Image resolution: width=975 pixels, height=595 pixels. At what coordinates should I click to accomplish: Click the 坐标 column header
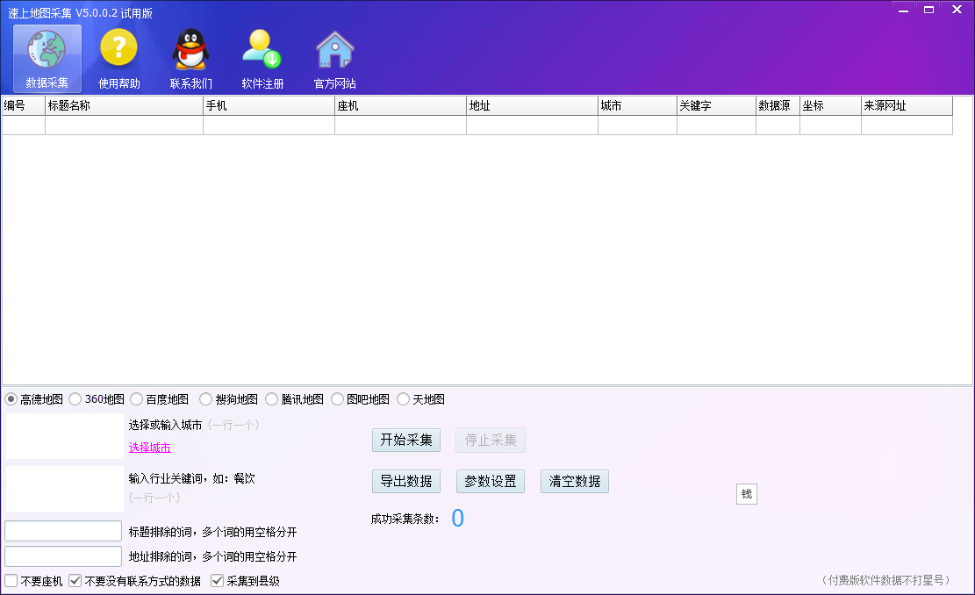coord(830,105)
